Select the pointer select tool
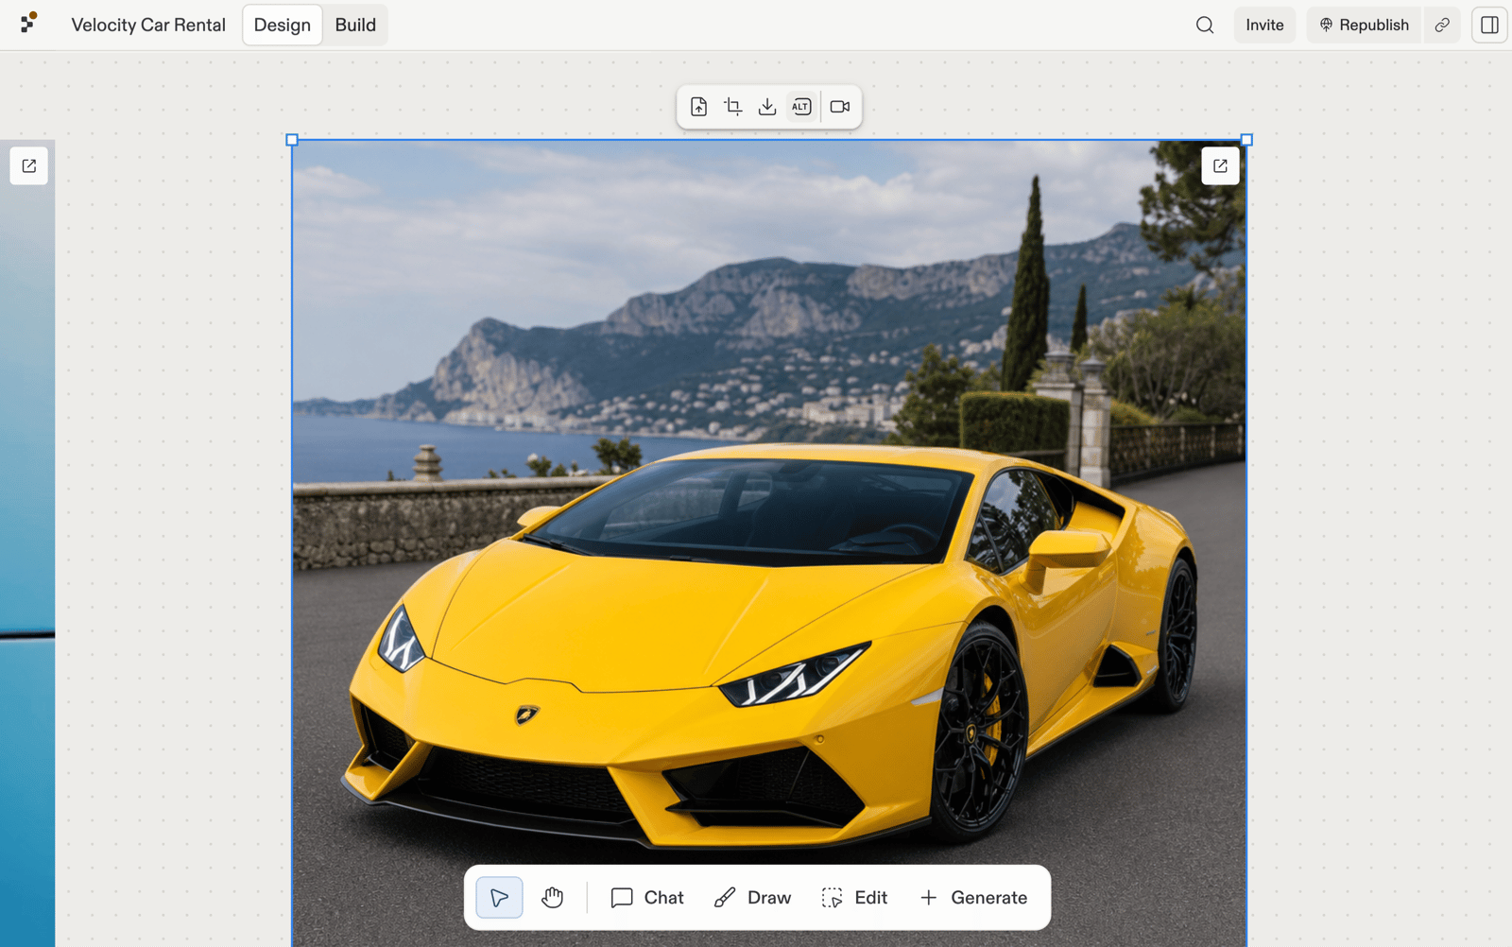The width and height of the screenshot is (1512, 947). (499, 898)
